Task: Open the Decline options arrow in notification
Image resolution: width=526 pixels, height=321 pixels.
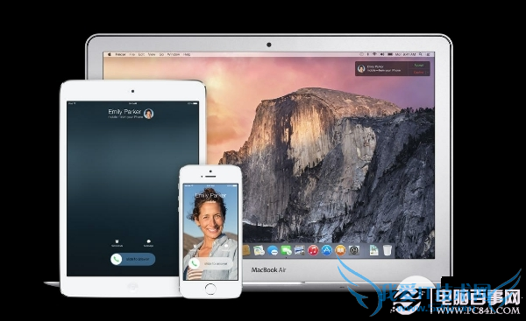Action: (428, 73)
